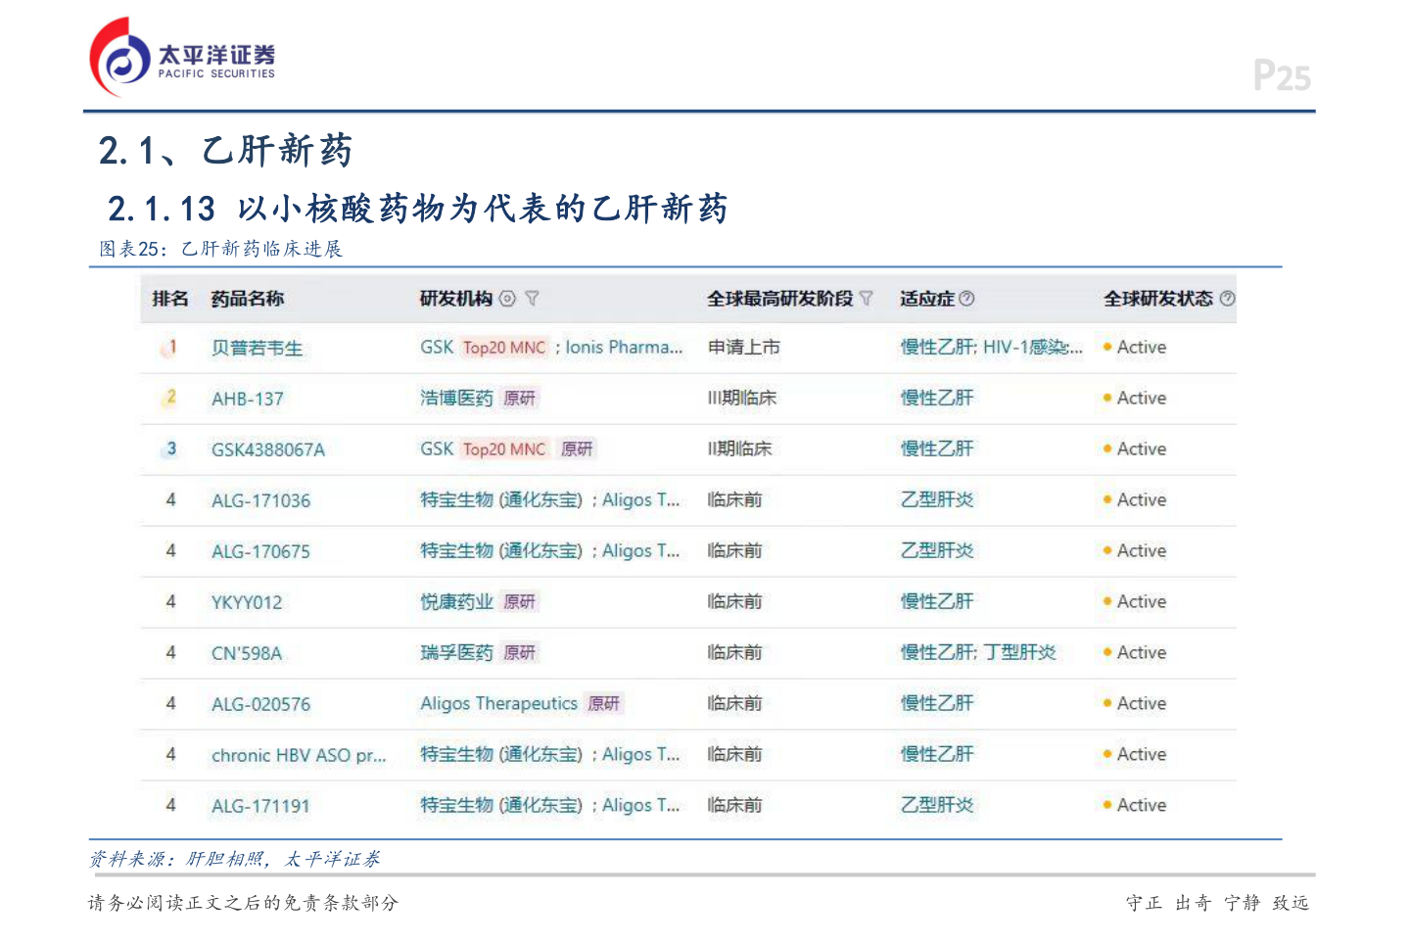
Task: Click Active status in ALG-171191 row
Action: click(x=1135, y=805)
